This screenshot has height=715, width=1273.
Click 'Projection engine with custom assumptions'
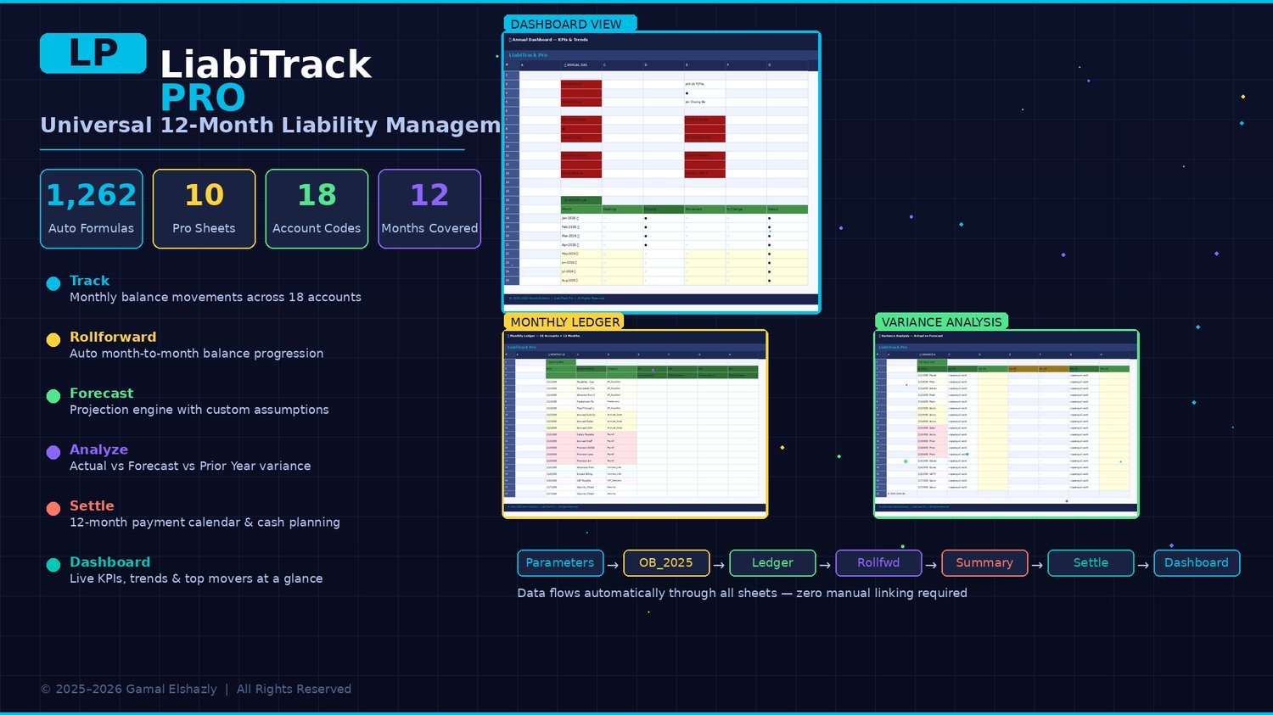click(x=199, y=410)
